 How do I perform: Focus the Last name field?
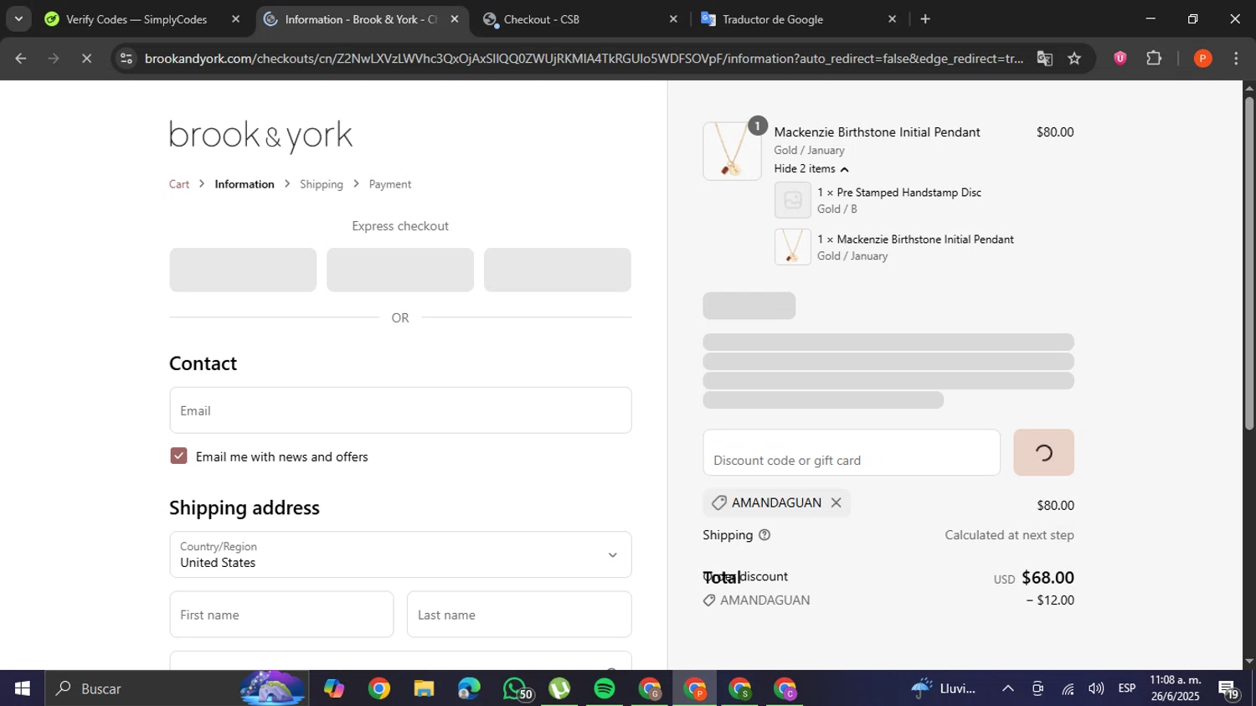click(519, 615)
